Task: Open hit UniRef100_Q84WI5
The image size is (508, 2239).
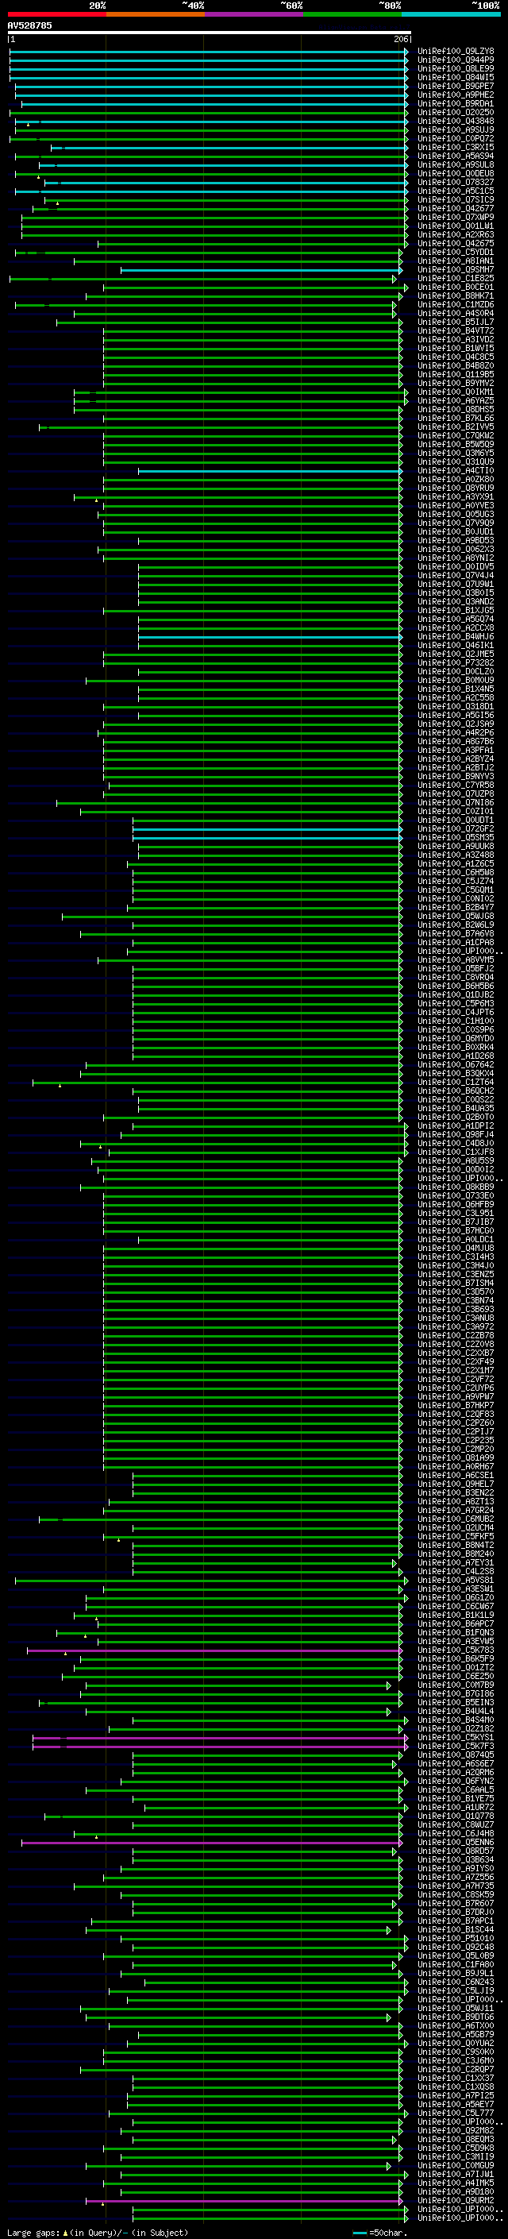Action: tap(456, 77)
